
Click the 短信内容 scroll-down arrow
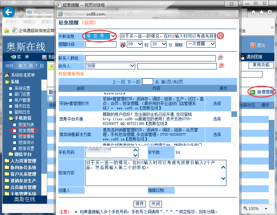coord(223,178)
